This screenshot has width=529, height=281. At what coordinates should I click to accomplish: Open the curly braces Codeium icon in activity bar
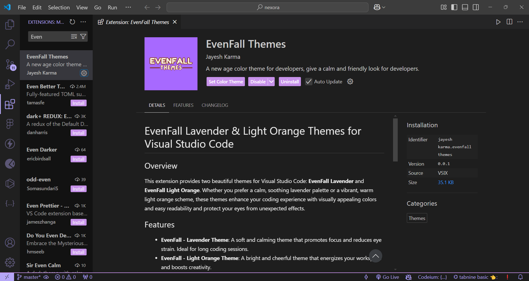[10, 203]
